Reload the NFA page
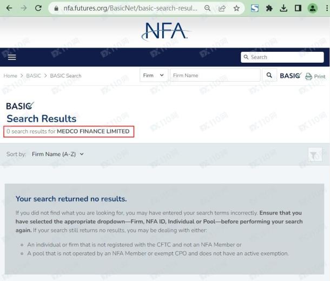The height and width of the screenshot is (281, 330). pos(38,8)
